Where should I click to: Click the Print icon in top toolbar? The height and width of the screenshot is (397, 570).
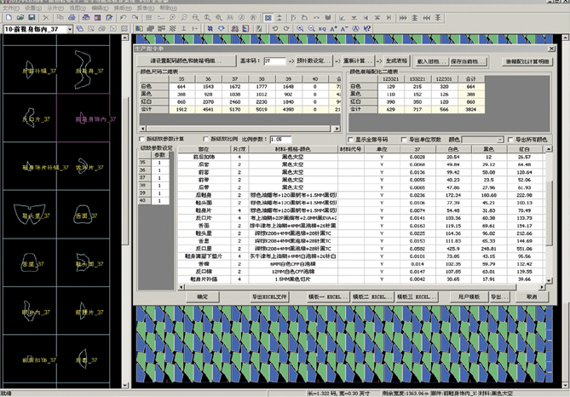pyautogui.click(x=72, y=17)
